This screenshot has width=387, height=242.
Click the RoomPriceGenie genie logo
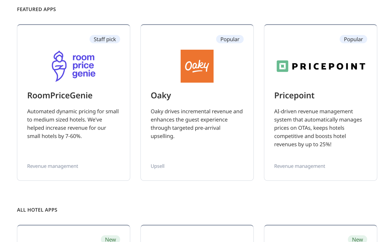coord(59,66)
